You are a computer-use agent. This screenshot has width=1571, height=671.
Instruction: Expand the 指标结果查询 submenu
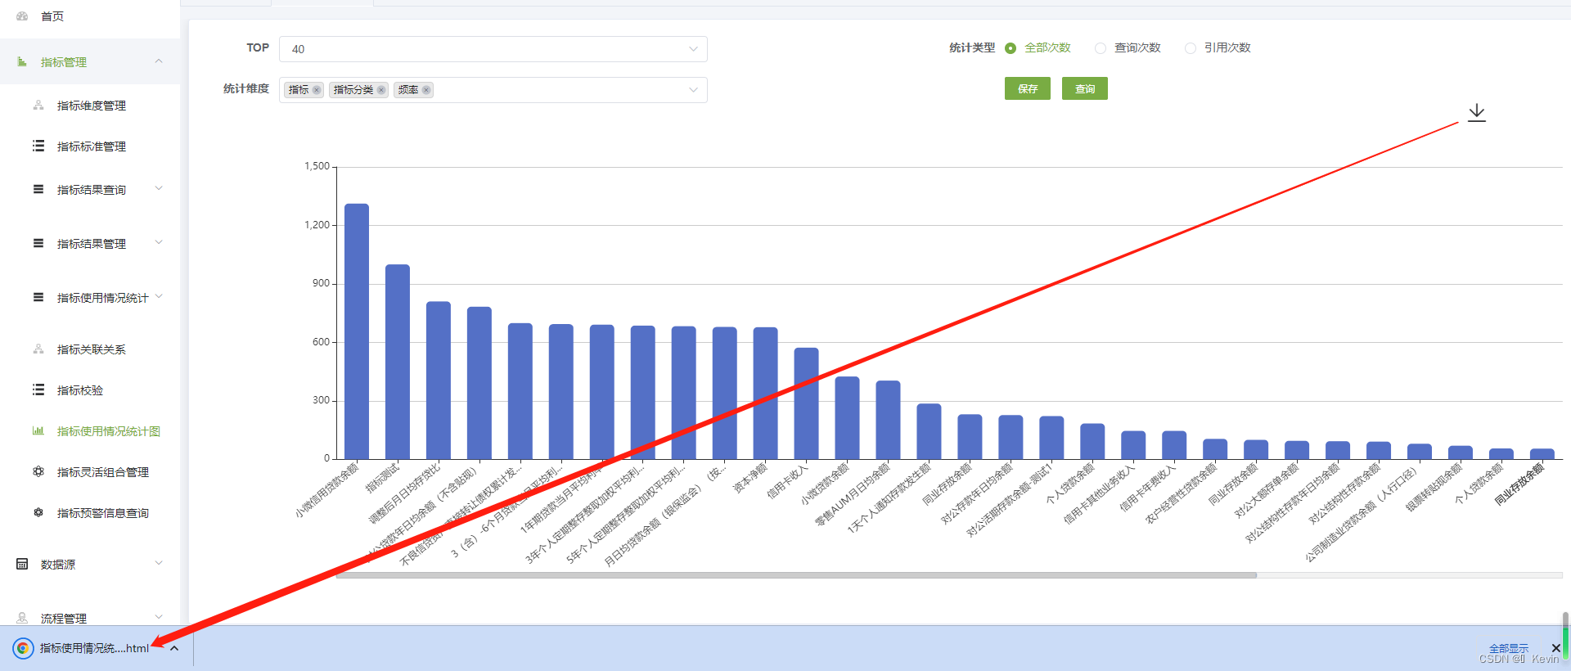159,188
